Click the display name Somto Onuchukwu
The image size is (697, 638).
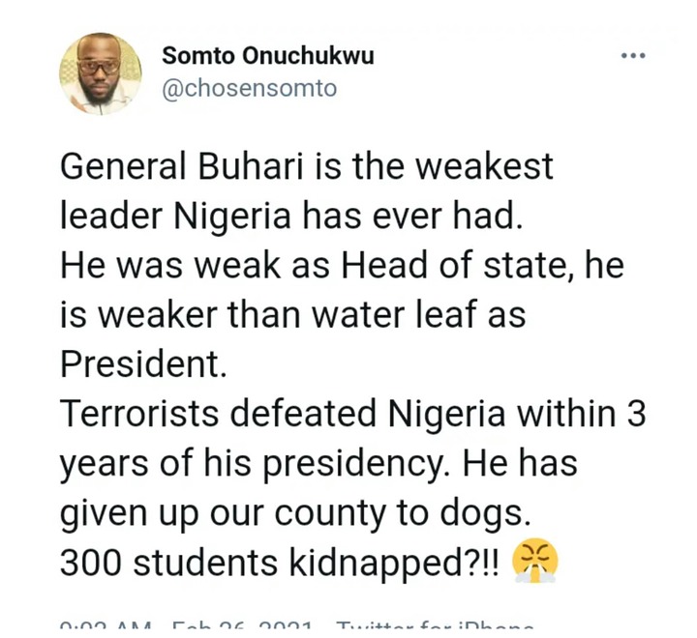tap(268, 56)
